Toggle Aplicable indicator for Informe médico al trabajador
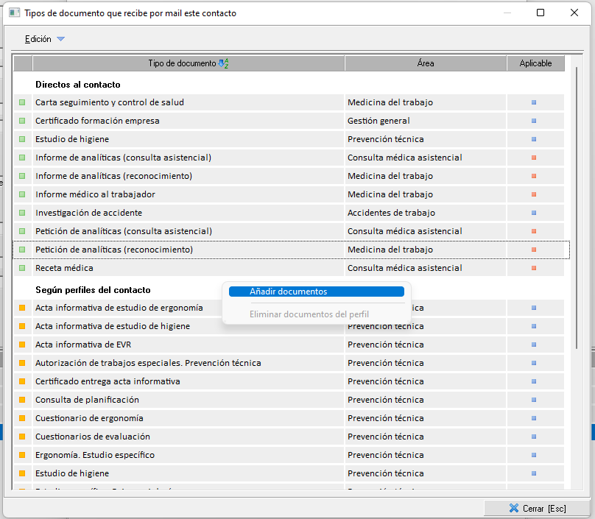The height and width of the screenshot is (519, 595). pyautogui.click(x=534, y=194)
